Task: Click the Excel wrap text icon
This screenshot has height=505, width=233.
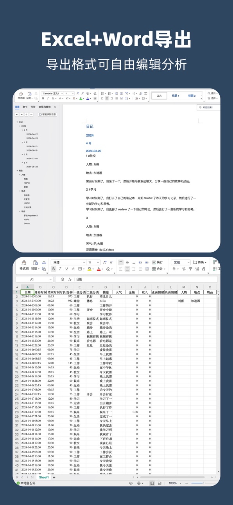Action: click(x=154, y=262)
